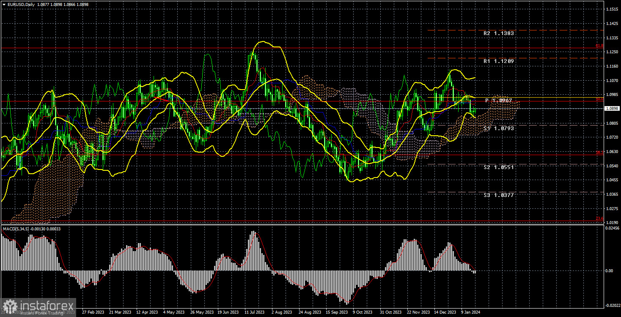Click the P 1.0967 pivot label

click(x=499, y=101)
